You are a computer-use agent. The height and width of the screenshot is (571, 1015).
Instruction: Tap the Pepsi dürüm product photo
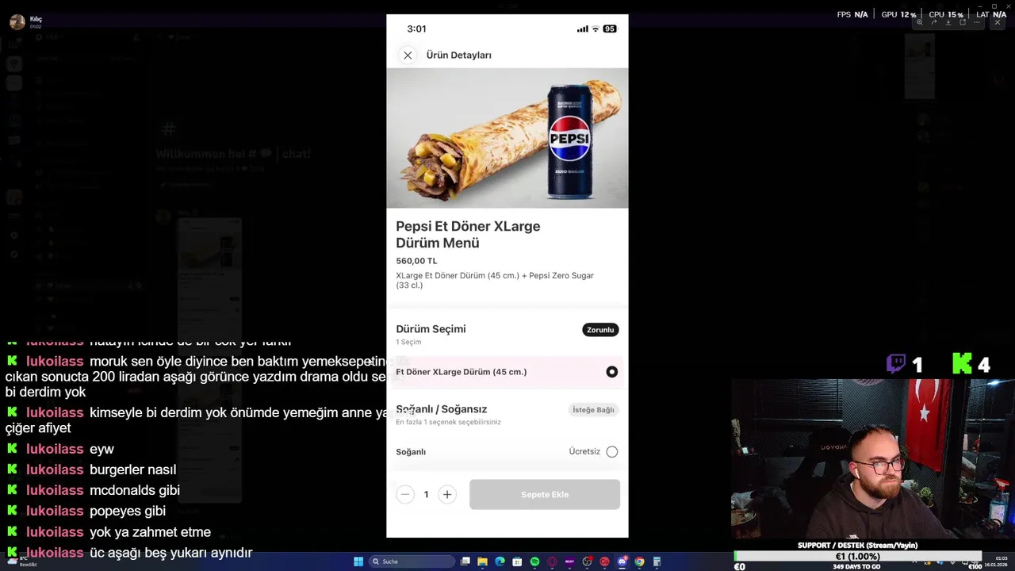[x=507, y=138]
